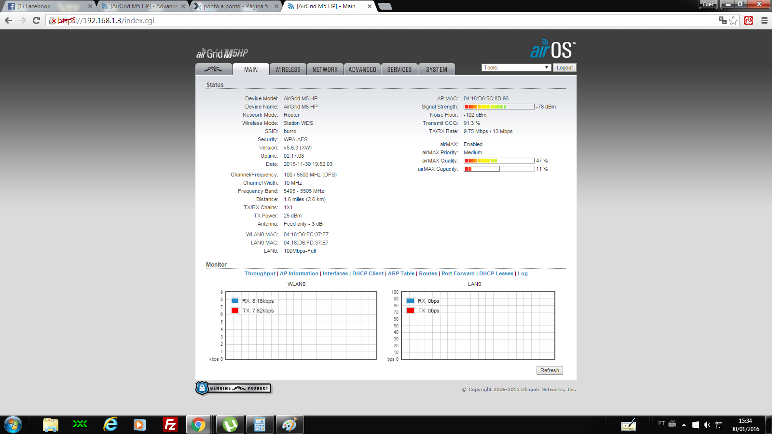
Task: Click the Genuine Product badge
Action: point(234,388)
